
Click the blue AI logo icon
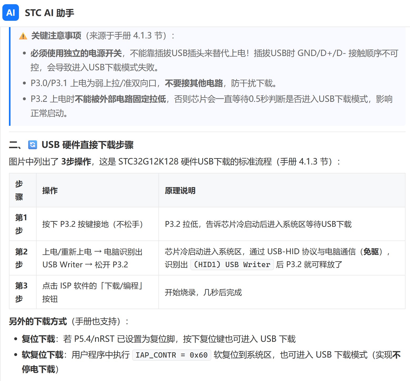coord(11,12)
